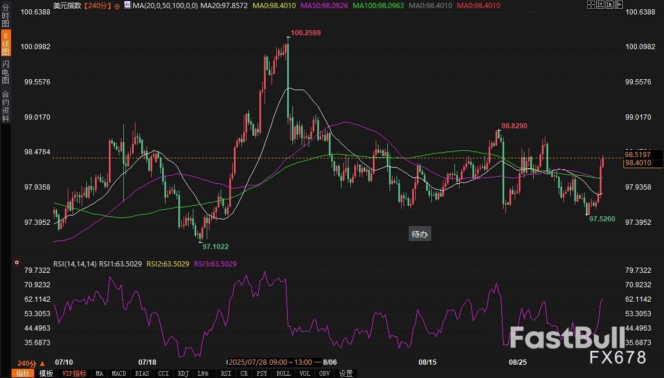This screenshot has height=378, width=664.
Task: Toggle the BOLL indicator
Action: [x=283, y=373]
